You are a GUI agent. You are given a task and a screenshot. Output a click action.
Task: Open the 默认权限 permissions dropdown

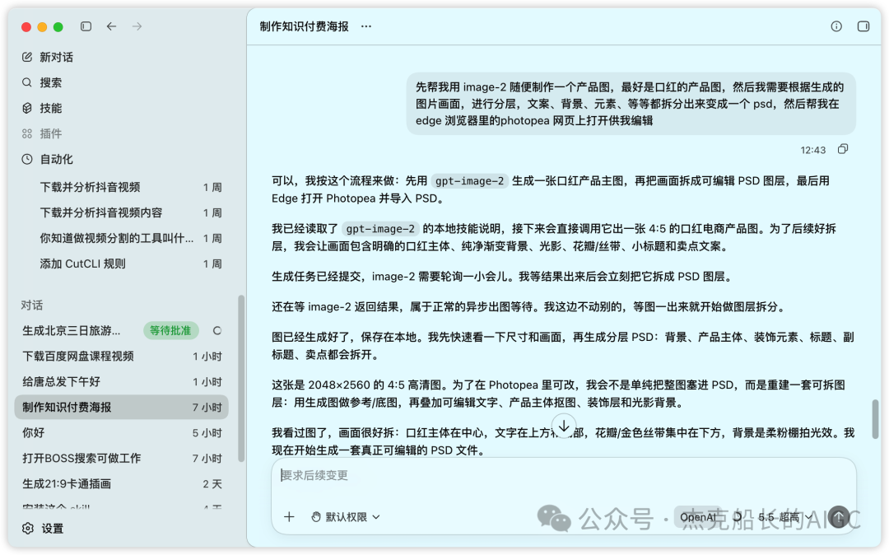coord(346,516)
